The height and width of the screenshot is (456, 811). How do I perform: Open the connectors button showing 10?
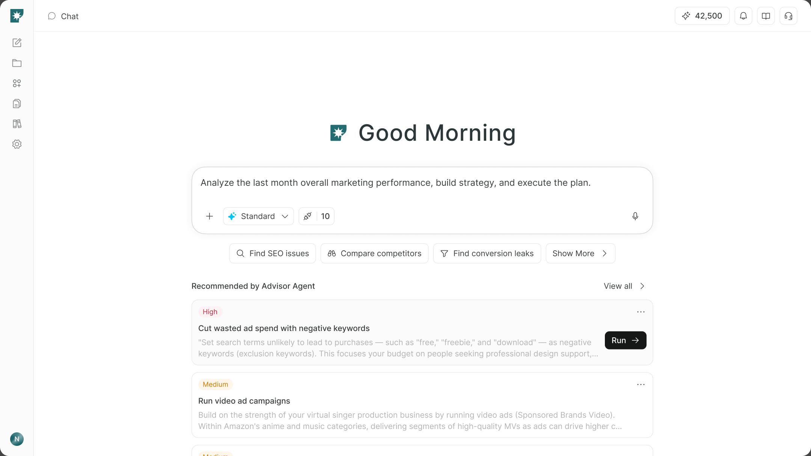point(317,216)
